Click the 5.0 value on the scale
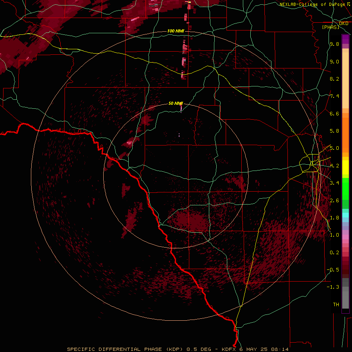This screenshot has height=352, width=352. click(334, 148)
